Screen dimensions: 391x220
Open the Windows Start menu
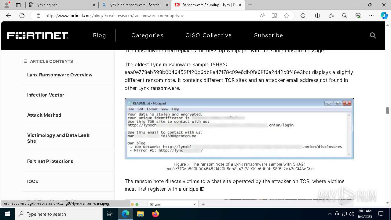[x=7, y=214]
